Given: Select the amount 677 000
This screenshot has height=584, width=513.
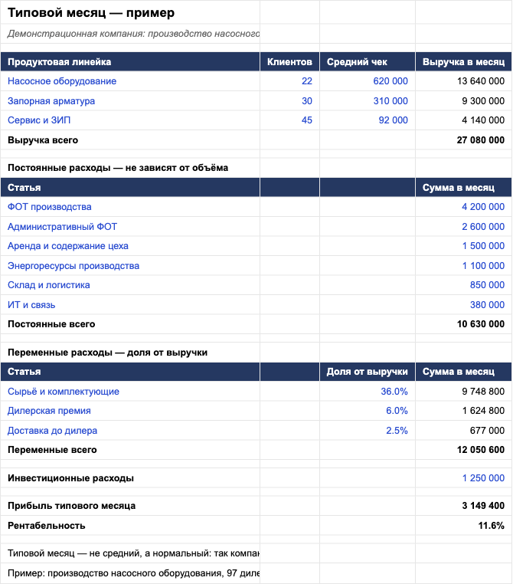Looking at the screenshot, I should pyautogui.click(x=463, y=431).
